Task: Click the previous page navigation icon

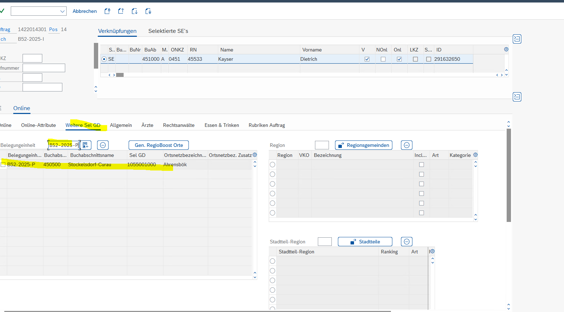Action: pyautogui.click(x=121, y=11)
